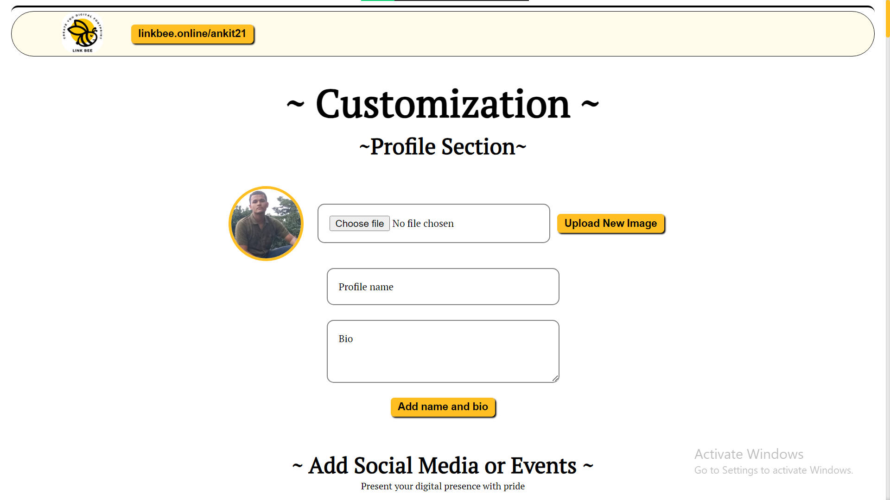
Task: Focus the Profile name input field
Action: click(x=443, y=287)
